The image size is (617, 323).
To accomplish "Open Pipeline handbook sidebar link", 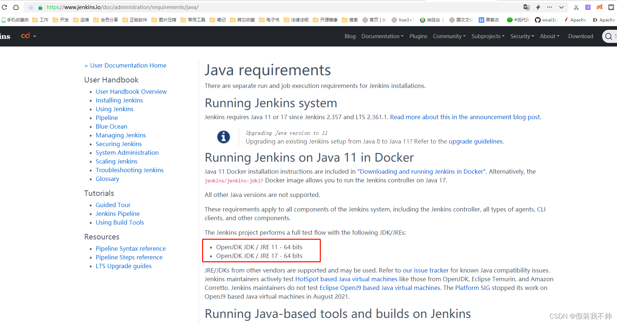I will pos(107,118).
